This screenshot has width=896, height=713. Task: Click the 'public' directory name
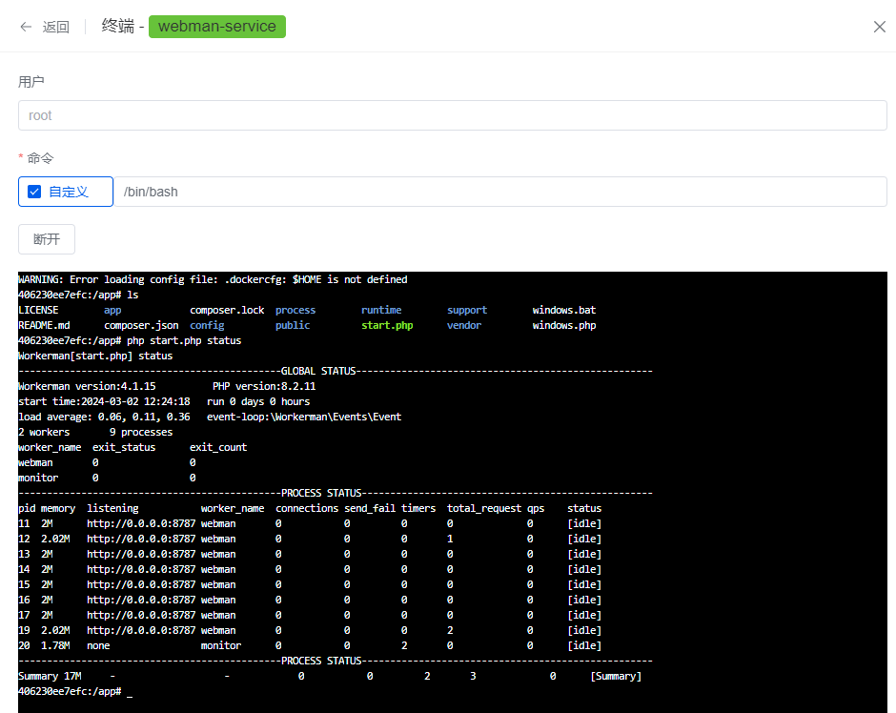click(293, 325)
